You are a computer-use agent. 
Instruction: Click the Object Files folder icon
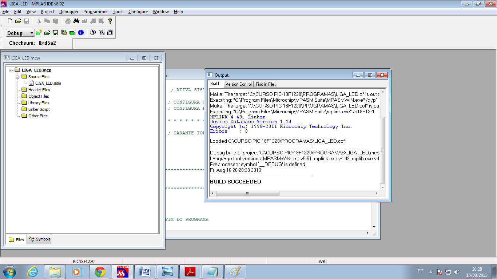coord(24,96)
